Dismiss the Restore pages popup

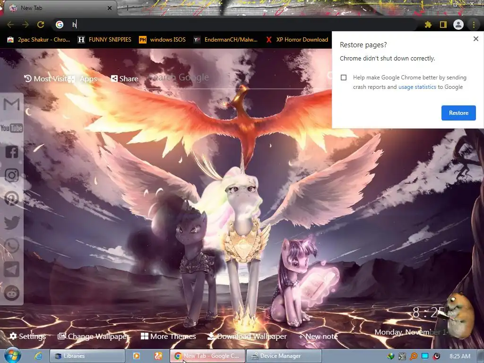[x=475, y=39]
